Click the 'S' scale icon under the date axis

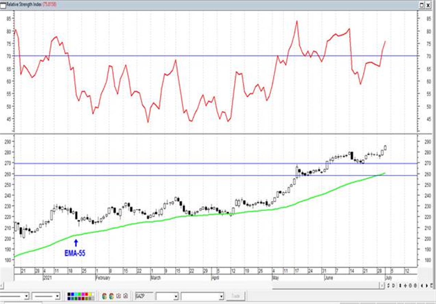pos(388,285)
